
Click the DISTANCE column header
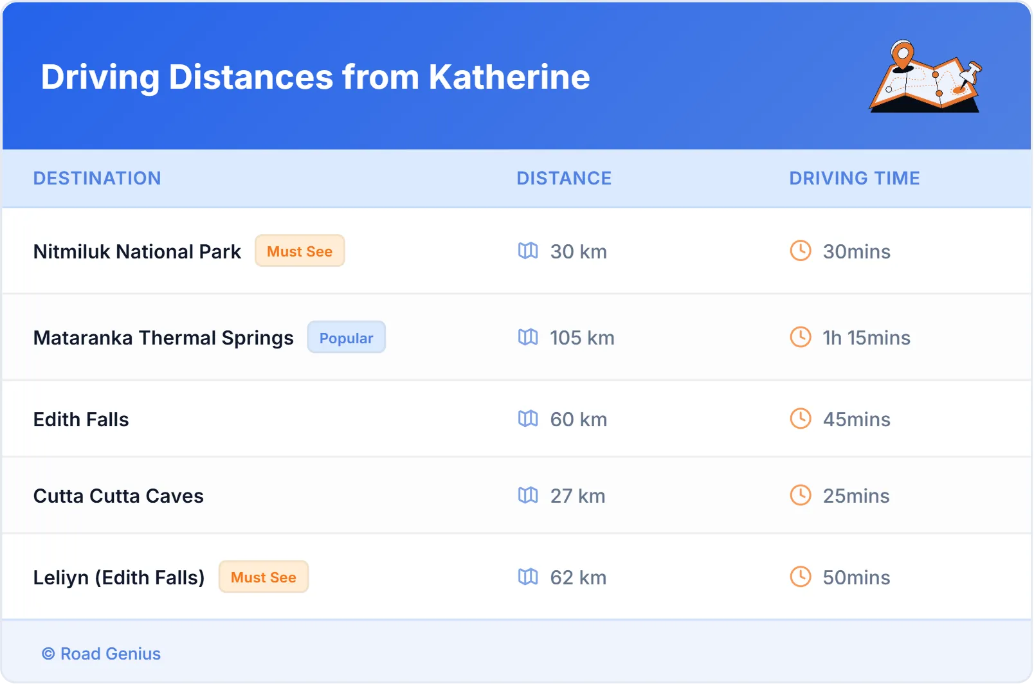pyautogui.click(x=564, y=178)
